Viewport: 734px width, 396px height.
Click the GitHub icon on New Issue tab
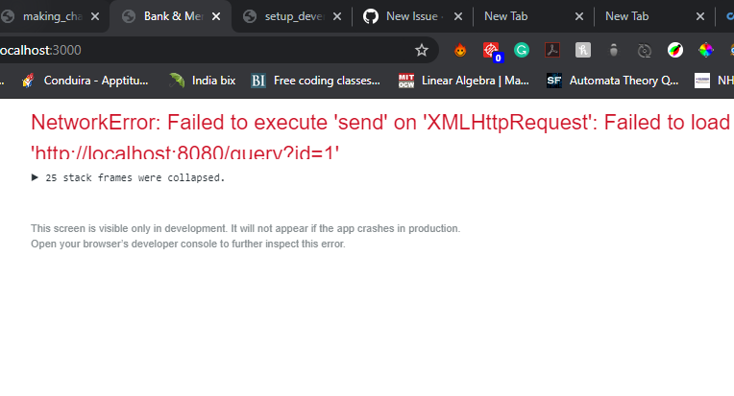click(371, 17)
